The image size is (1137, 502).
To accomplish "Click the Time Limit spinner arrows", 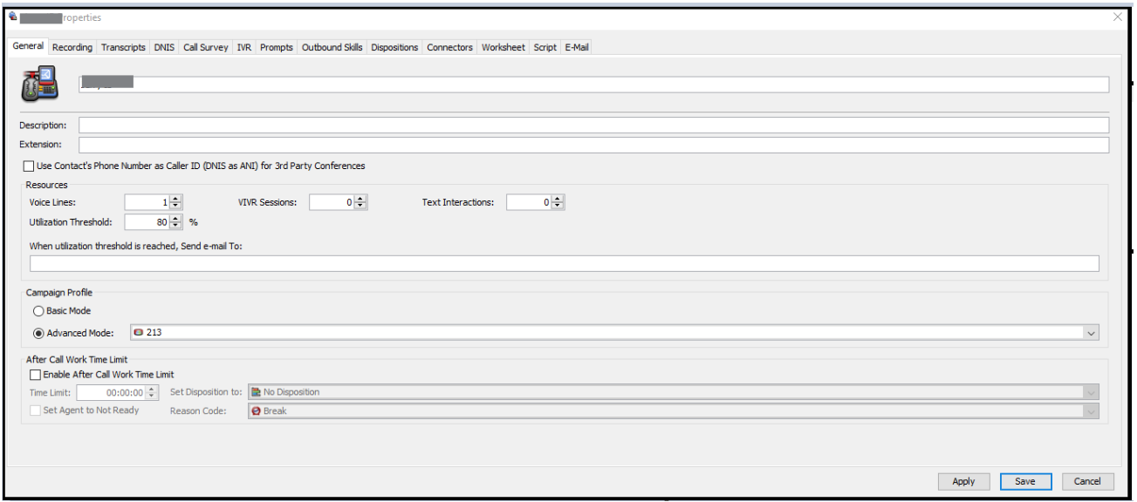I will (x=152, y=393).
